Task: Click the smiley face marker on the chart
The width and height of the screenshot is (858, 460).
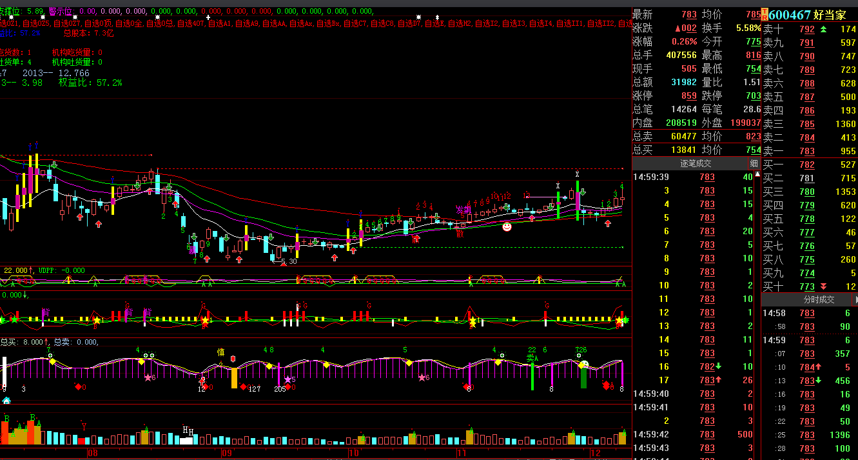Action: click(x=507, y=227)
